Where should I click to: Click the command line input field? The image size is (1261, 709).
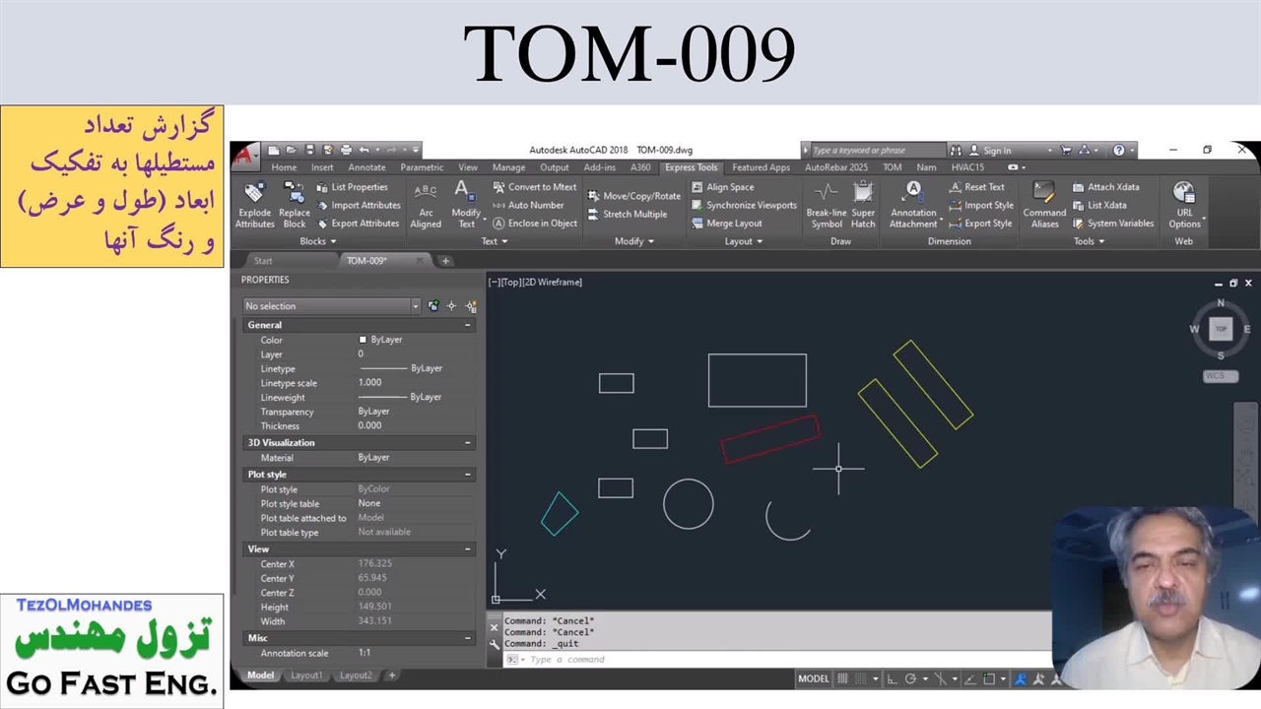point(768,659)
